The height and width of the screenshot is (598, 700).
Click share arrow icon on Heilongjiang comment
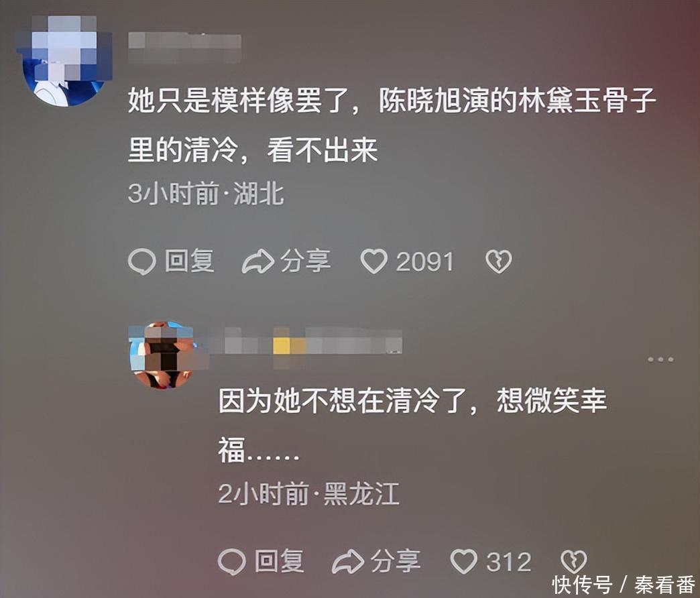click(x=348, y=561)
